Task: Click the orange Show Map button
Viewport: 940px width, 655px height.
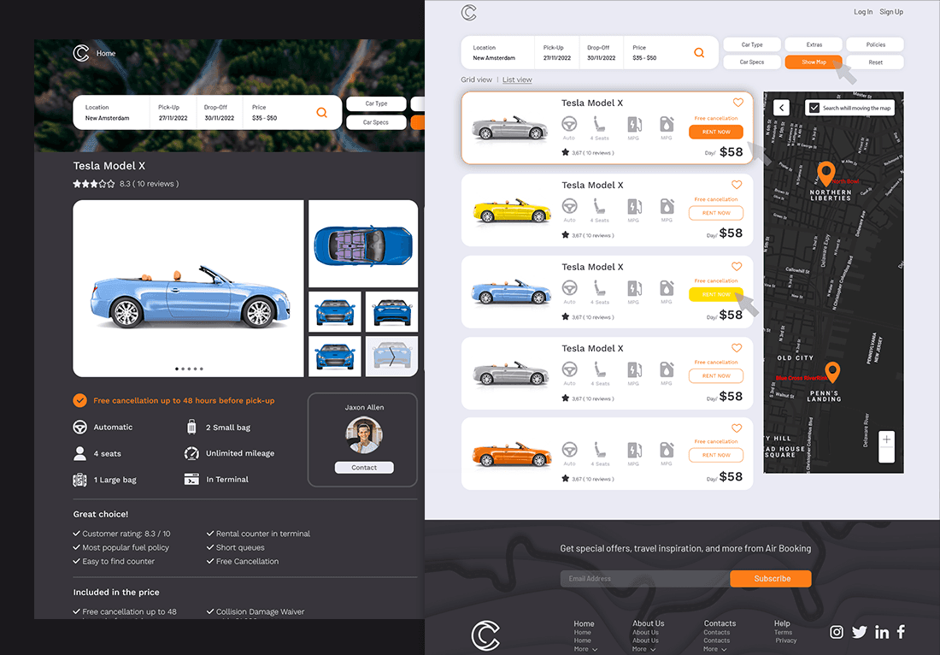Action: [814, 62]
